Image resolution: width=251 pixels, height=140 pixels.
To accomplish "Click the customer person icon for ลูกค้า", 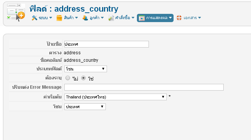I will pyautogui.click(x=85, y=18).
